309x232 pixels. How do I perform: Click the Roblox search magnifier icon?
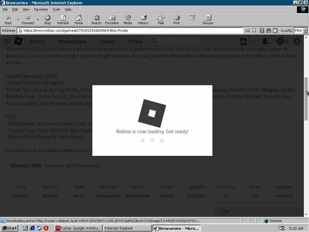point(154,41)
